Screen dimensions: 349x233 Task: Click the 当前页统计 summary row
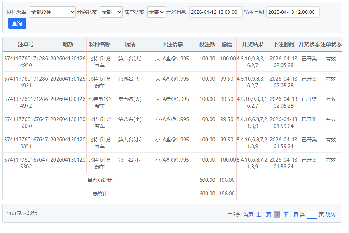coord(100,180)
